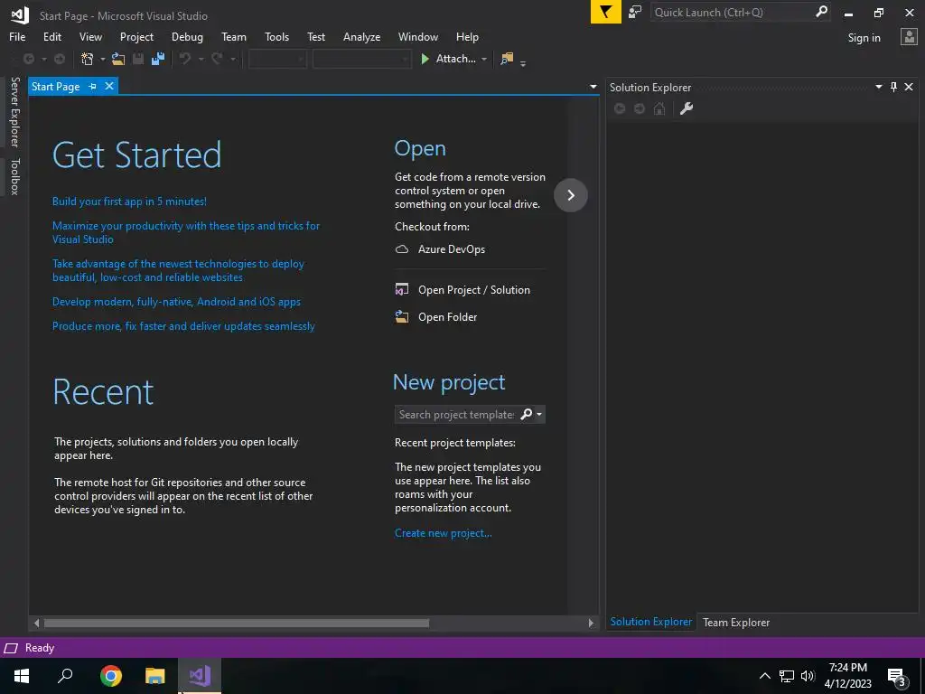The height and width of the screenshot is (694, 925).
Task: Open the File menu
Action: click(17, 36)
